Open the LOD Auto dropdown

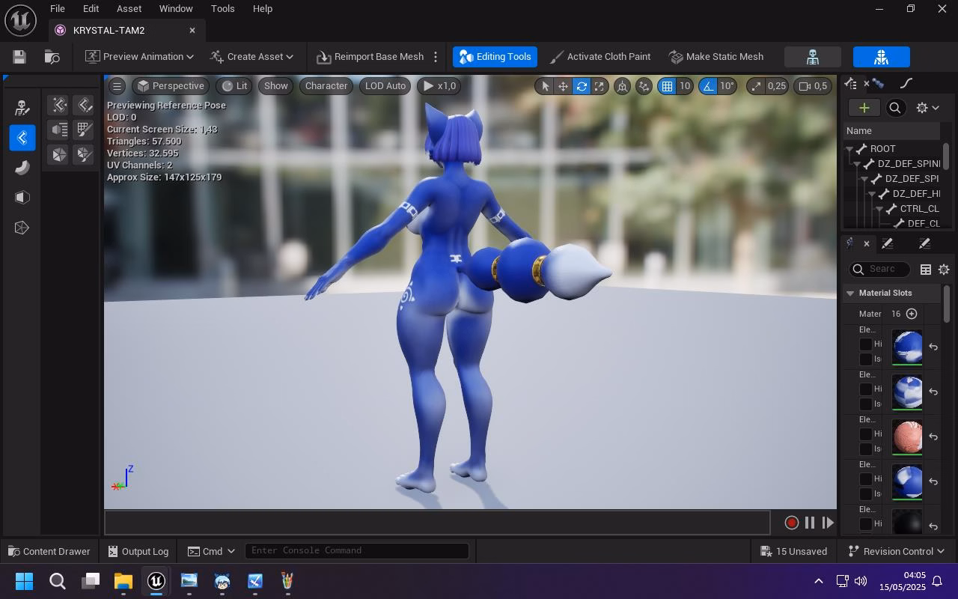(385, 86)
